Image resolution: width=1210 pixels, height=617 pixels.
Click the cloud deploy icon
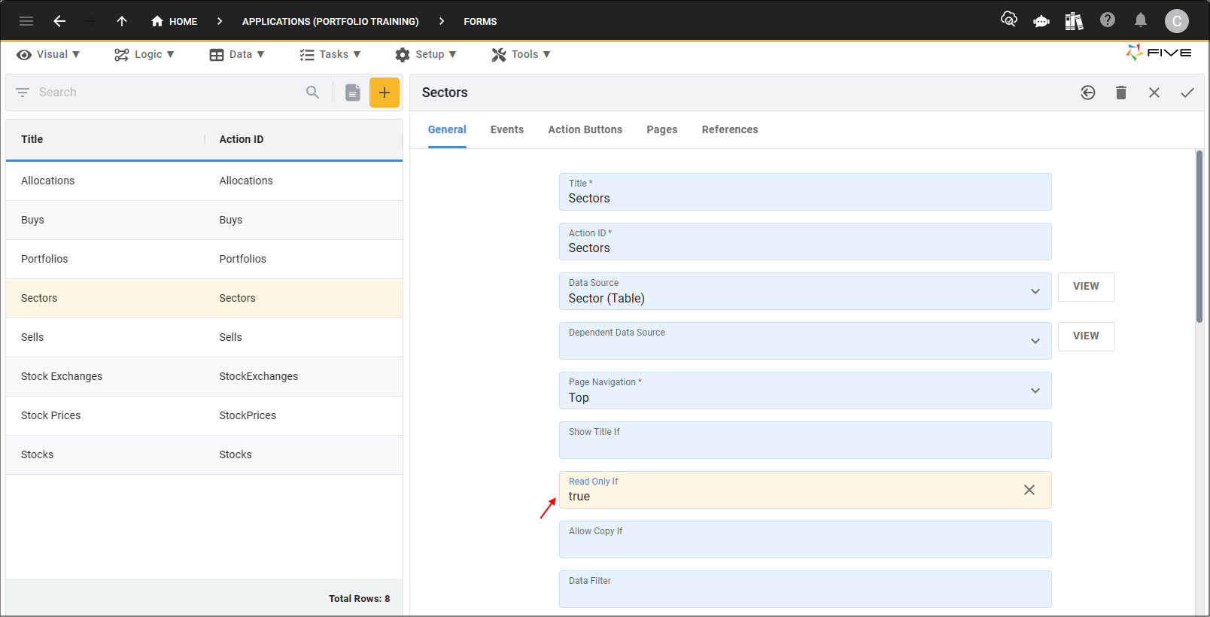1009,20
